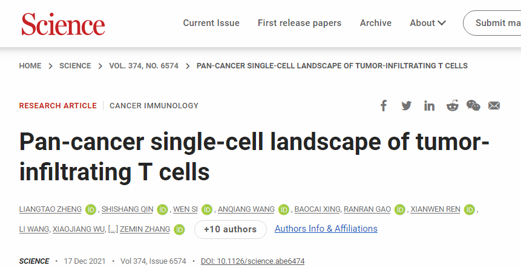Expand the +10 authors list
521x268 pixels.
tap(230, 229)
